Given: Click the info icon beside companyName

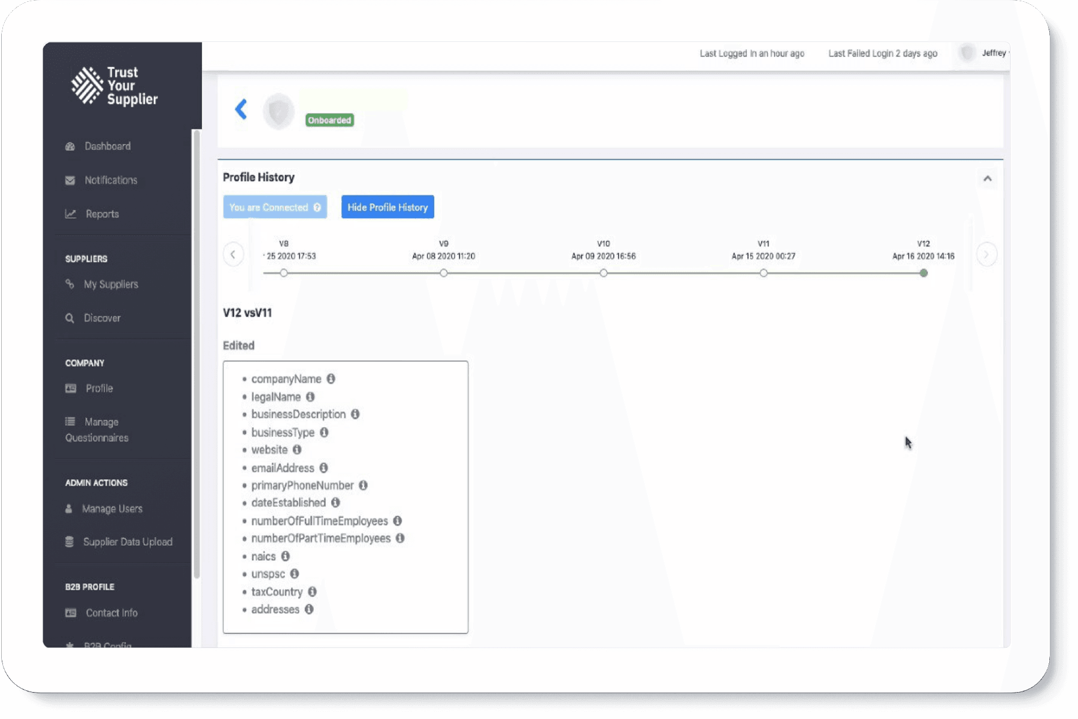Looking at the screenshot, I should tap(331, 379).
